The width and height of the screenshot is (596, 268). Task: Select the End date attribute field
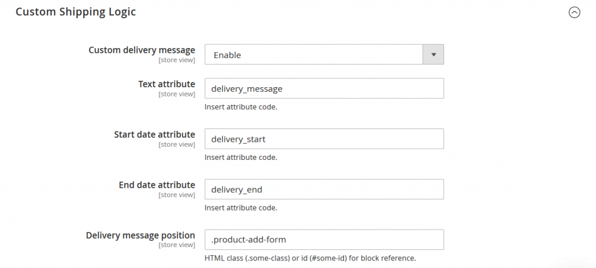point(324,190)
